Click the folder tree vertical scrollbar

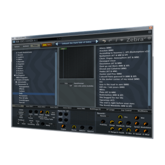coord(56,78)
